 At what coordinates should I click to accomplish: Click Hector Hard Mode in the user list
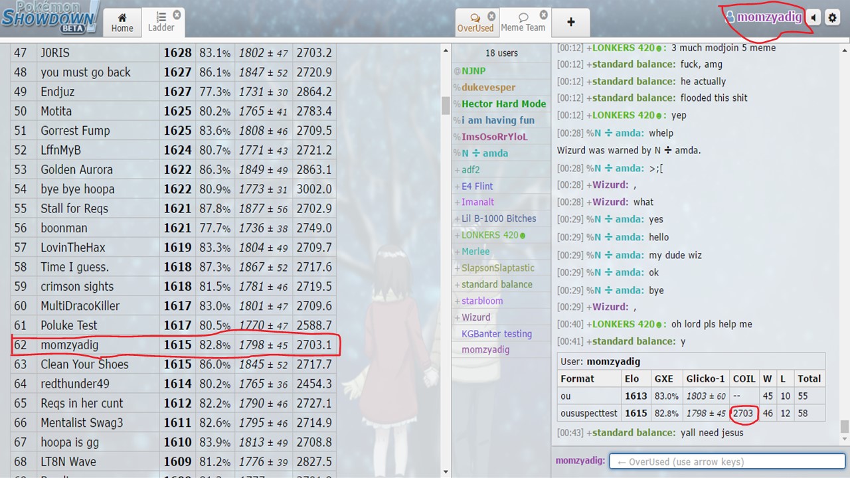[x=503, y=104]
